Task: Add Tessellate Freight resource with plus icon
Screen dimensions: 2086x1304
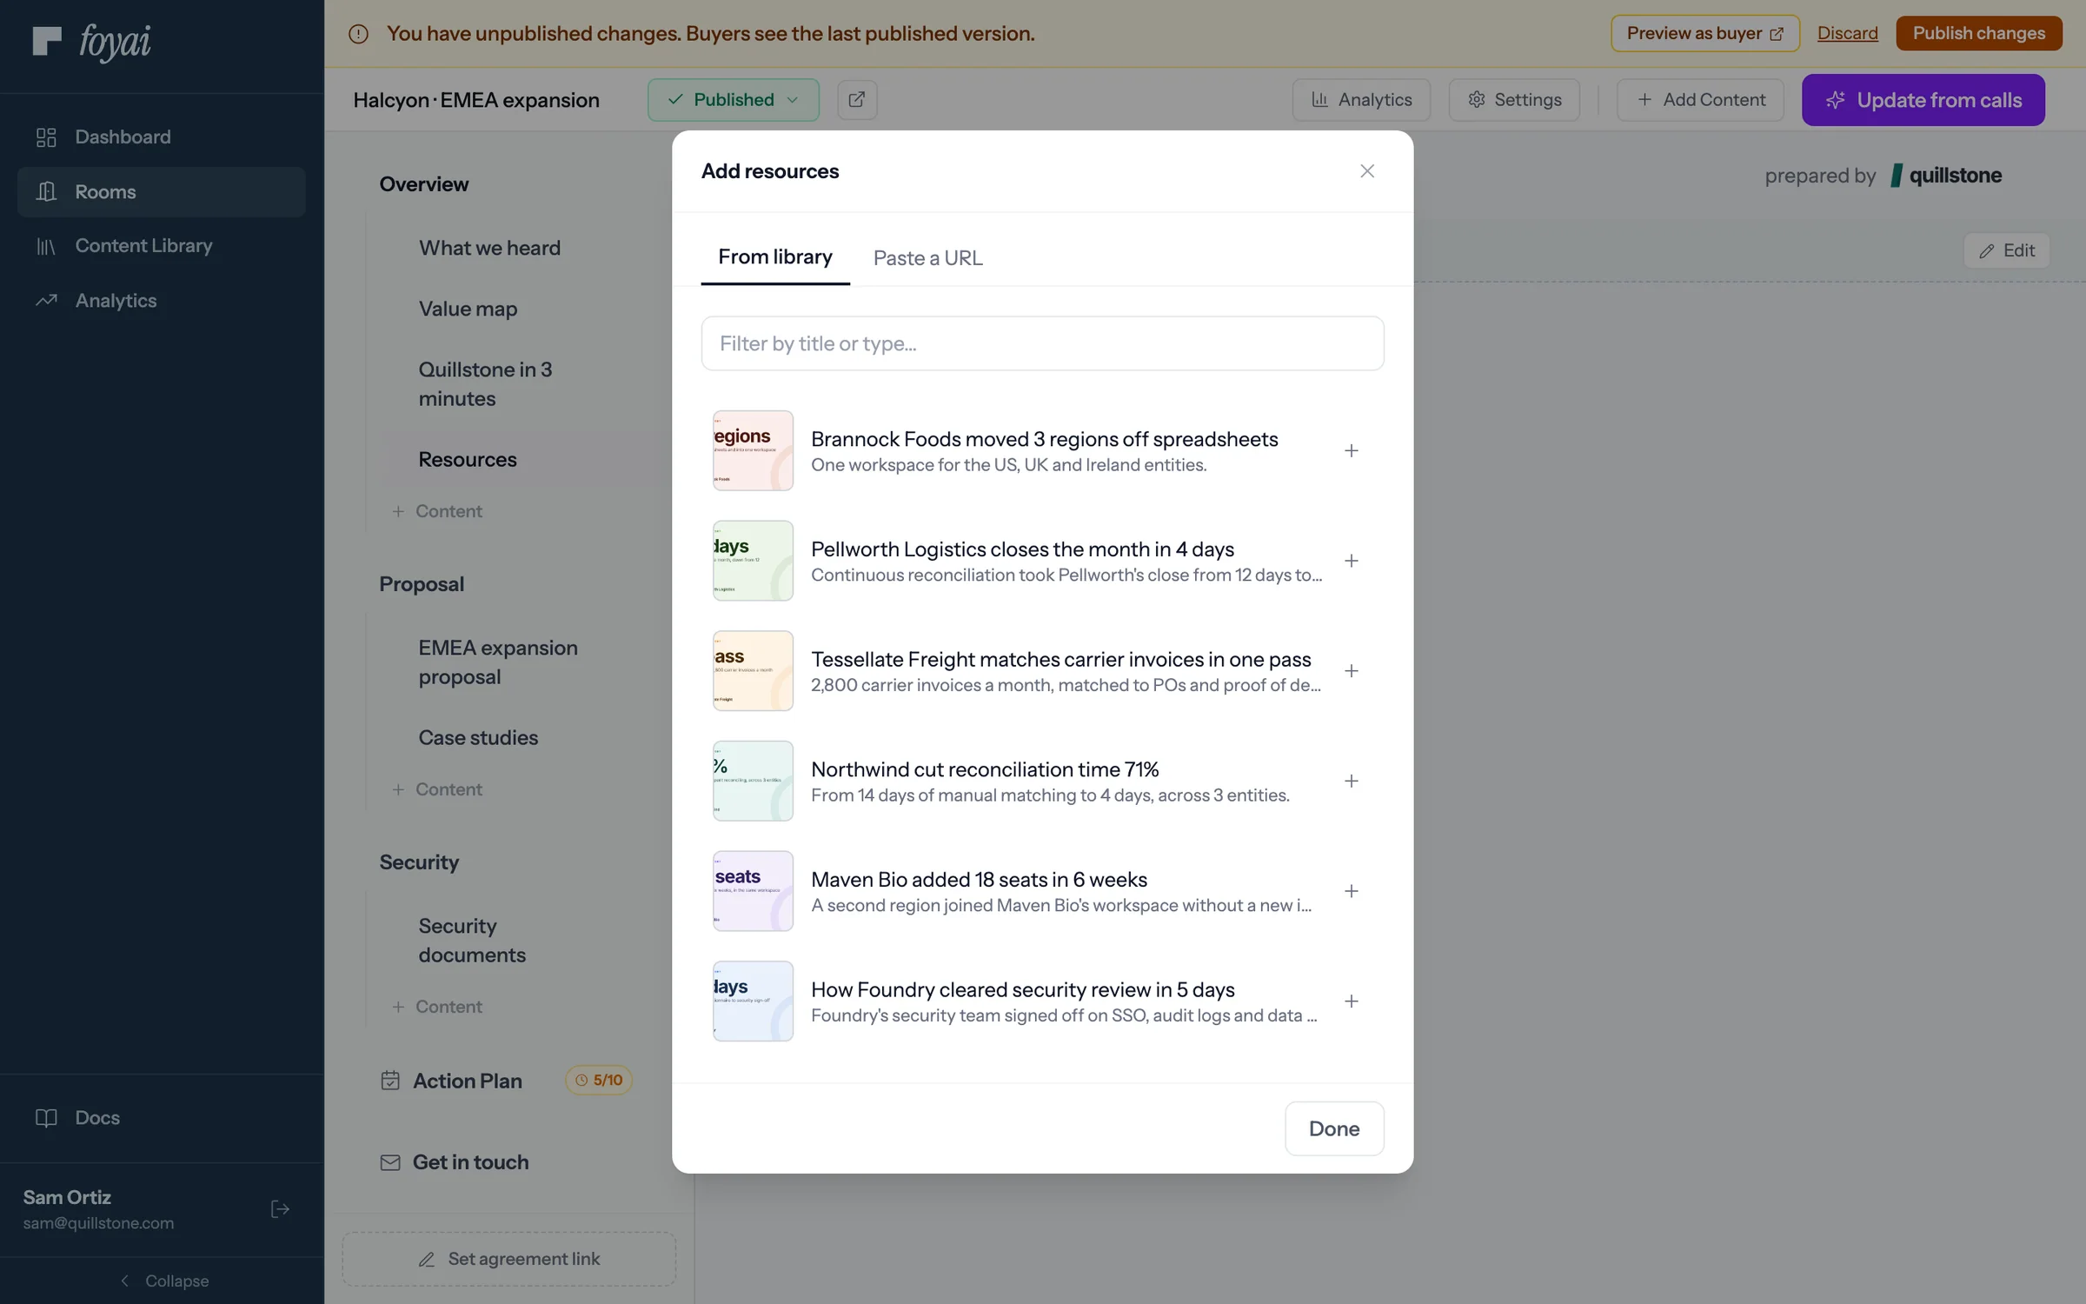Action: coord(1351,671)
